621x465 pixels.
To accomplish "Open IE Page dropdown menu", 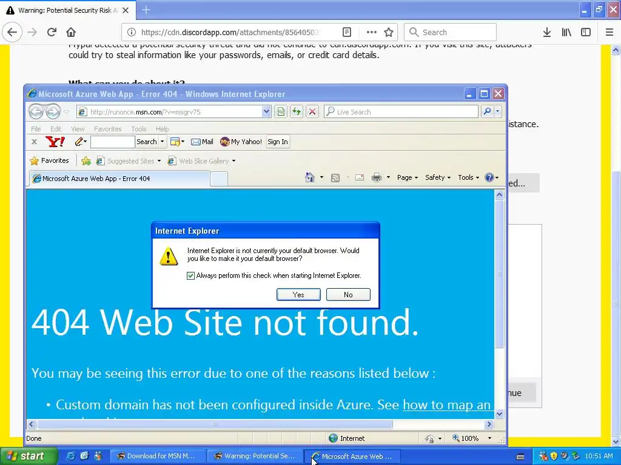I will (x=408, y=177).
